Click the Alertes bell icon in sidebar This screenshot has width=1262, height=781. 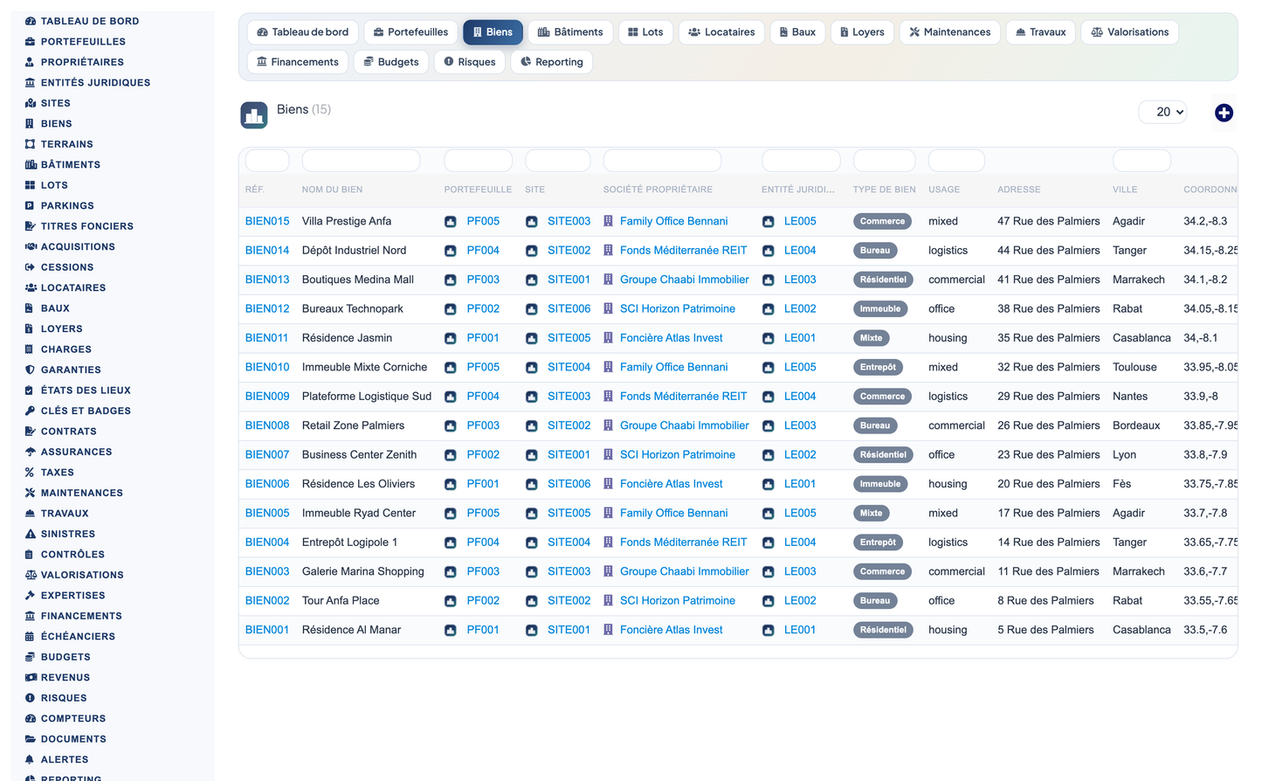coord(31,759)
